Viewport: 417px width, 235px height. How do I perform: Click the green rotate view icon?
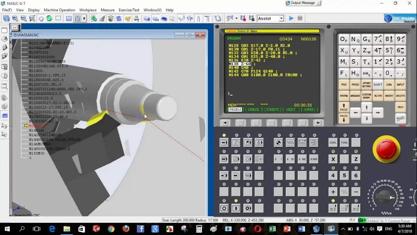pos(49,19)
